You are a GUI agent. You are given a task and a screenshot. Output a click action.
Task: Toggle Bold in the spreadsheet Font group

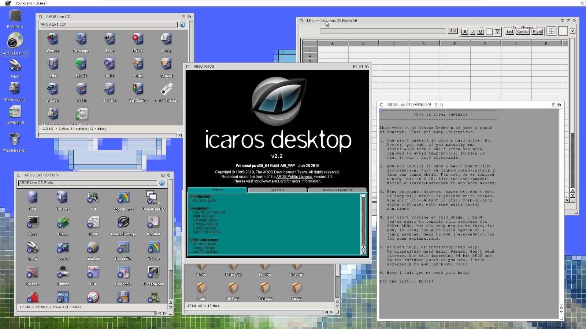465,32
